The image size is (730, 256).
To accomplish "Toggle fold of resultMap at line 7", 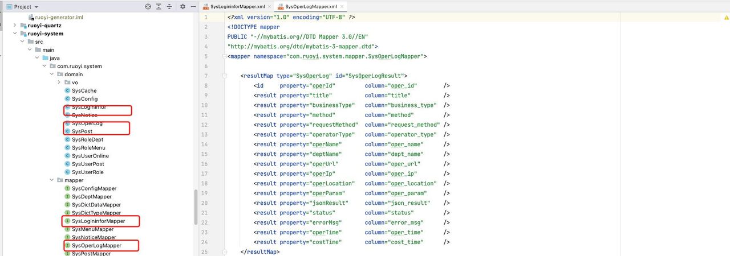I will pyautogui.click(x=224, y=76).
